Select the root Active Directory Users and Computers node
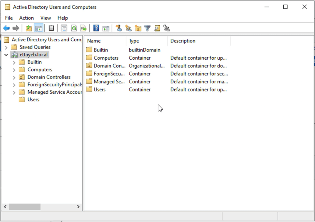 pos(46,39)
